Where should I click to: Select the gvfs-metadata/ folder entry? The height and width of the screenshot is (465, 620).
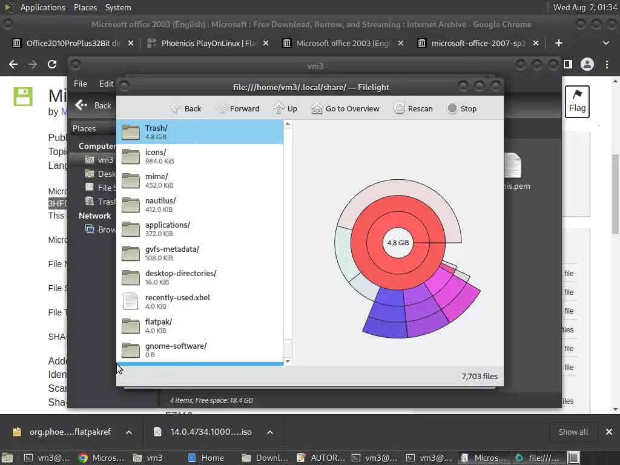[200, 253]
